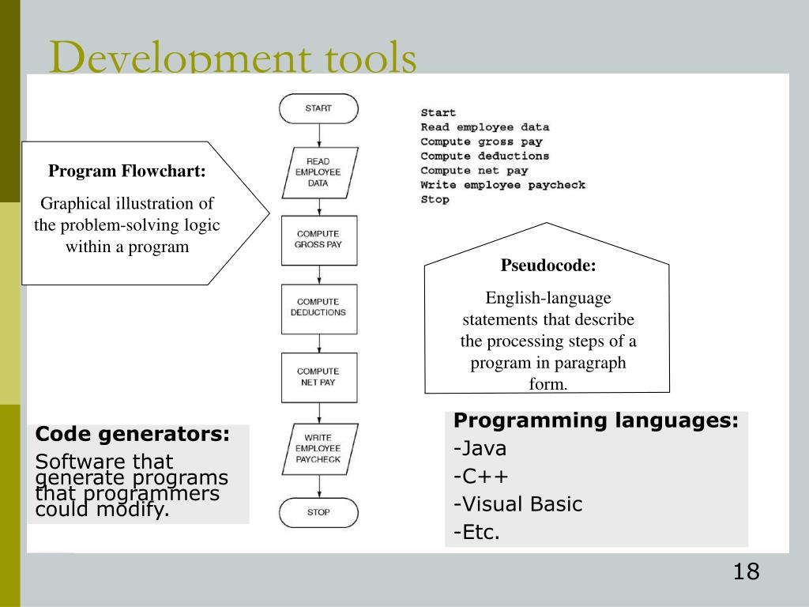809x607 pixels.
Task: Click the -Etc. list item
Action: click(476, 532)
